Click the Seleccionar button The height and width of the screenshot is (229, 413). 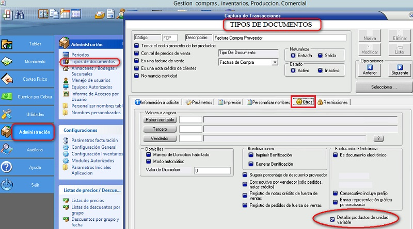tap(384, 87)
